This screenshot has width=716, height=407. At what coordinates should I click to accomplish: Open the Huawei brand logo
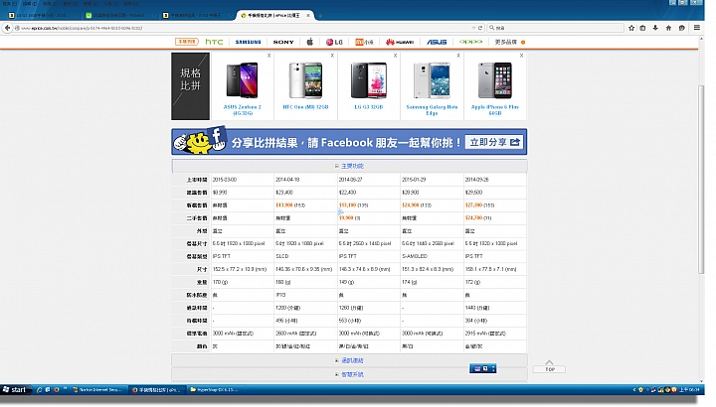tap(400, 42)
